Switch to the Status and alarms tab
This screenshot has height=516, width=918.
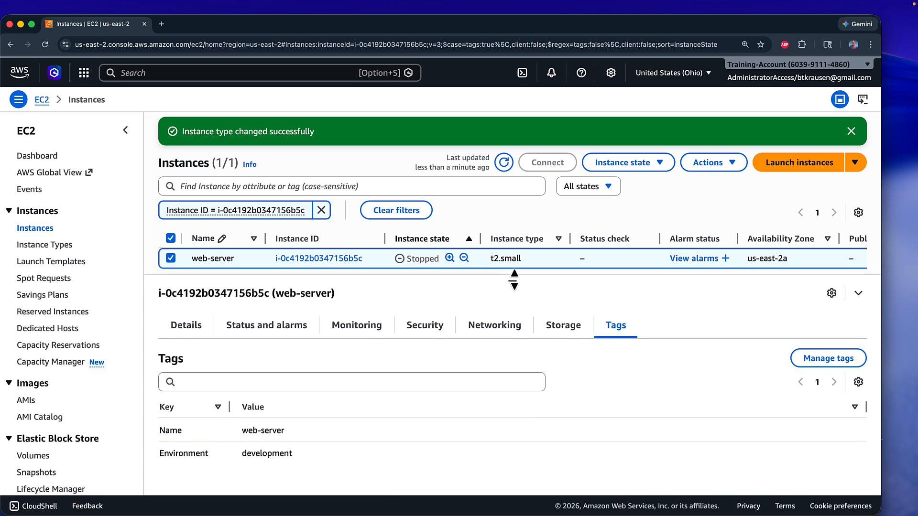click(266, 325)
